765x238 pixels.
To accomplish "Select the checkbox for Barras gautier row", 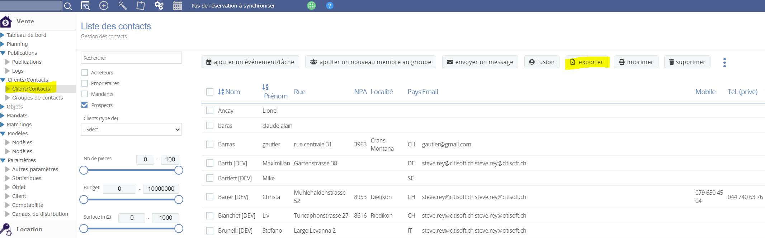I will 210,144.
